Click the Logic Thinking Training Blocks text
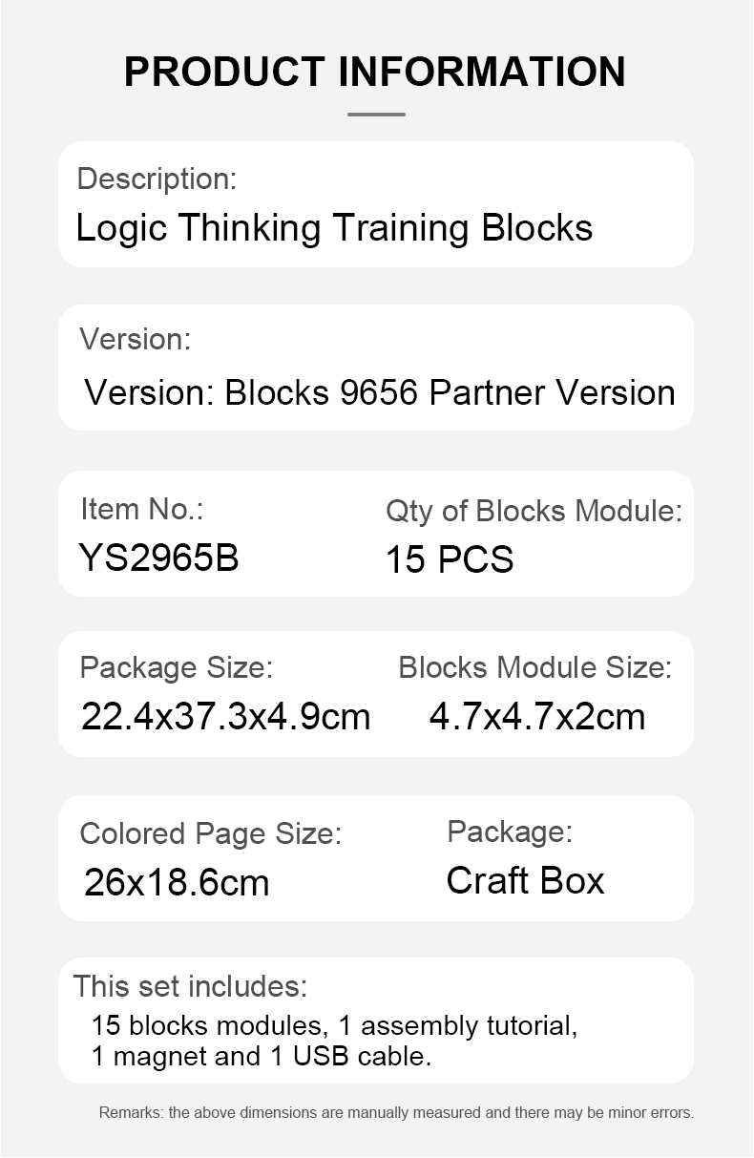 tap(334, 228)
